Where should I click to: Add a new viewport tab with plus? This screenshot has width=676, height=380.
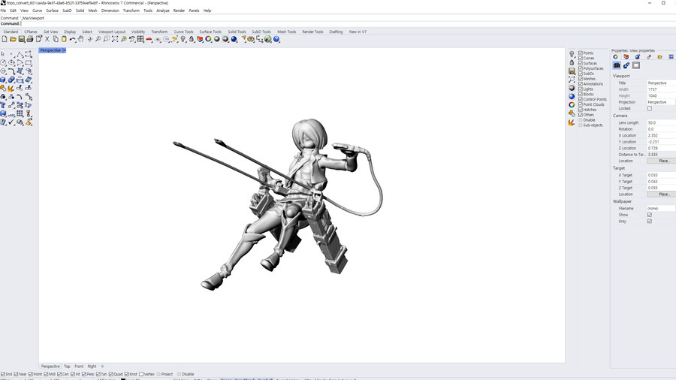tap(102, 366)
